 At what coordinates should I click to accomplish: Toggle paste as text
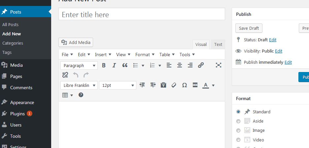click(163, 85)
